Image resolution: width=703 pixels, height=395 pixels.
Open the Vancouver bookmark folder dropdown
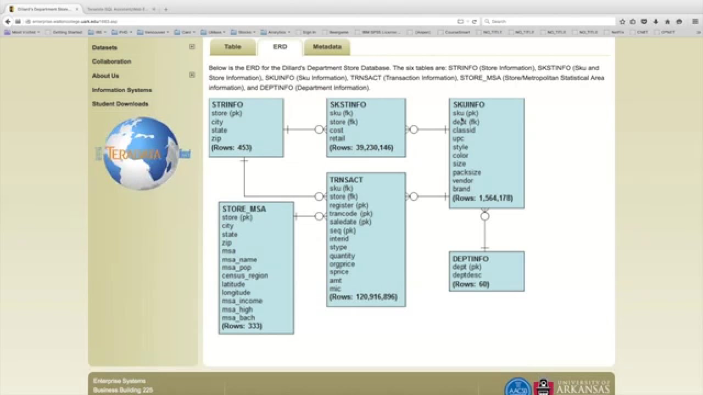click(153, 32)
